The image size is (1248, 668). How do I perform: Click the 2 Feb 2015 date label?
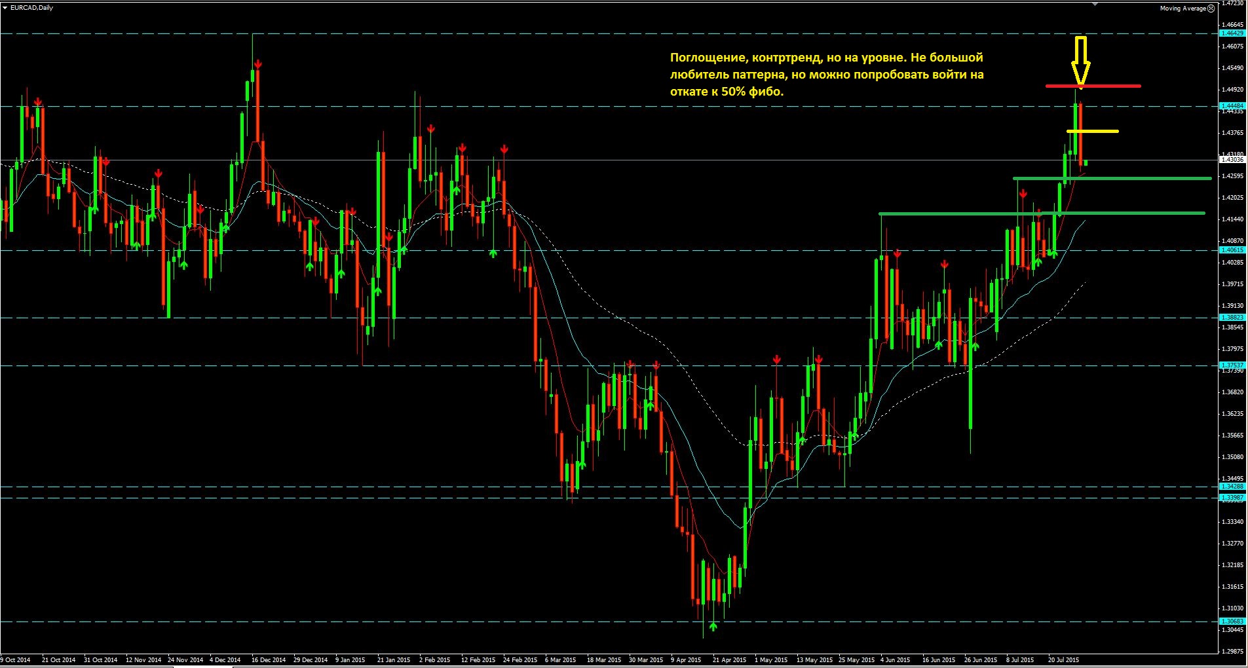point(434,660)
